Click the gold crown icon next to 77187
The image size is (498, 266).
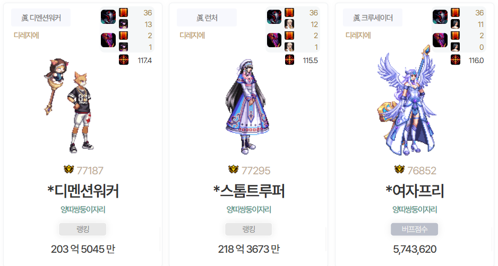point(68,170)
